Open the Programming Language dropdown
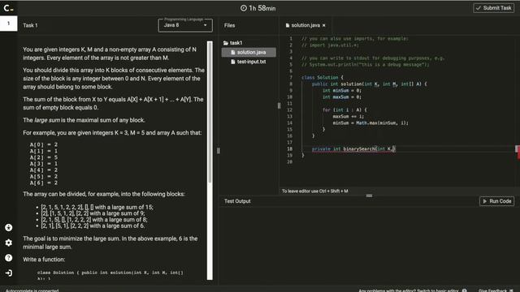Viewport: 520px width, 292px height. point(185,25)
